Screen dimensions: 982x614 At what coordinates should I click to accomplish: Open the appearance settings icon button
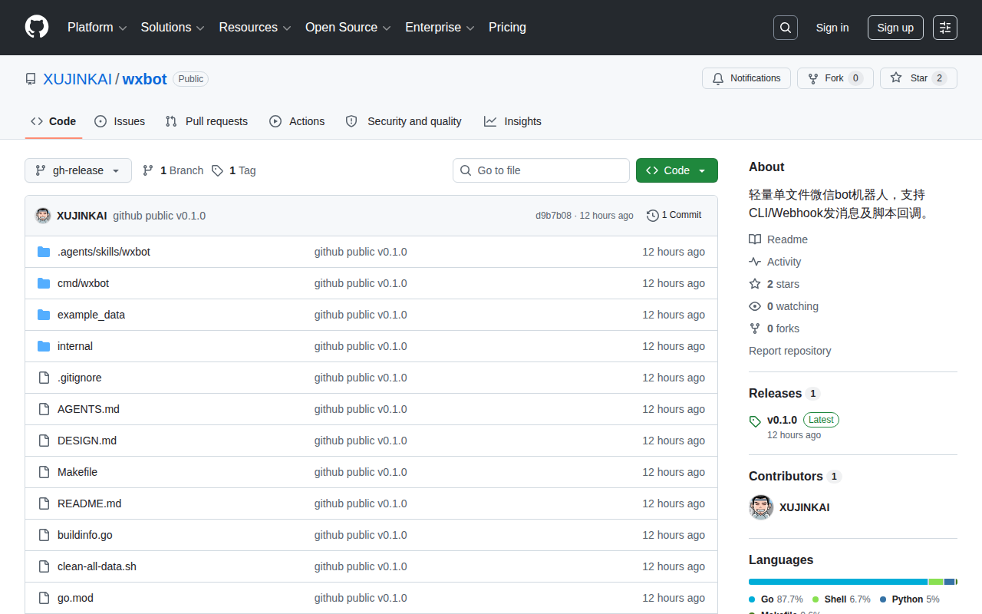click(945, 28)
